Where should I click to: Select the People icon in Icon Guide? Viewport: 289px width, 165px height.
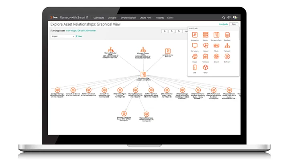click(195, 56)
